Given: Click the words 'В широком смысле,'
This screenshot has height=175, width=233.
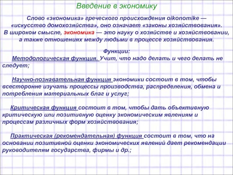Looking at the screenshot, I should [33, 32].
